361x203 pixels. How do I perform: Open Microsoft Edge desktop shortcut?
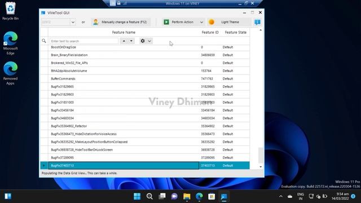[x=10, y=43]
